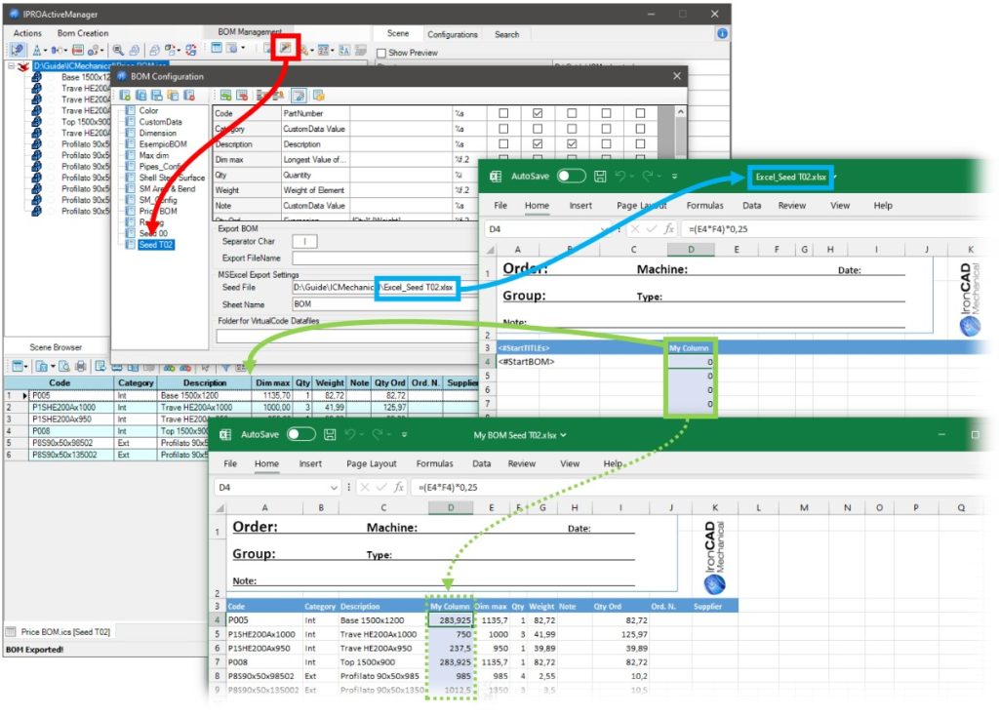Select Seed T02 in configuration list
This screenshot has height=717, width=999.
(156, 245)
